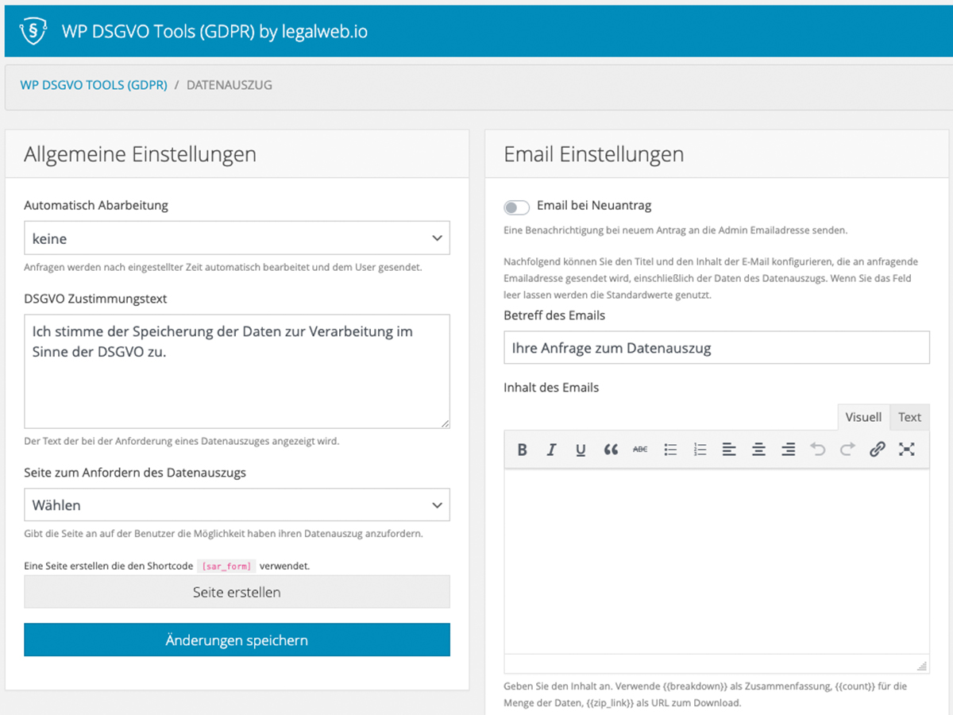Apply underline formatting in editor toolbar
953x715 pixels.
[581, 450]
